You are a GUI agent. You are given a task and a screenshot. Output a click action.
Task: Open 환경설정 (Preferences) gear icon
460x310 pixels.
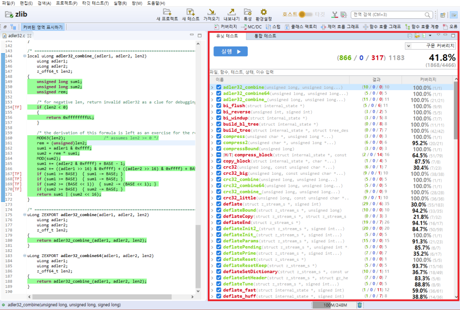(264, 12)
